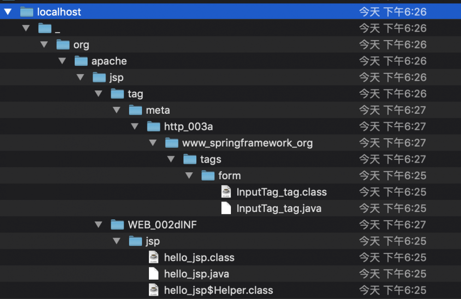Collapse the www_springframework_org folder
The width and height of the screenshot is (461, 299).
[x=153, y=142]
